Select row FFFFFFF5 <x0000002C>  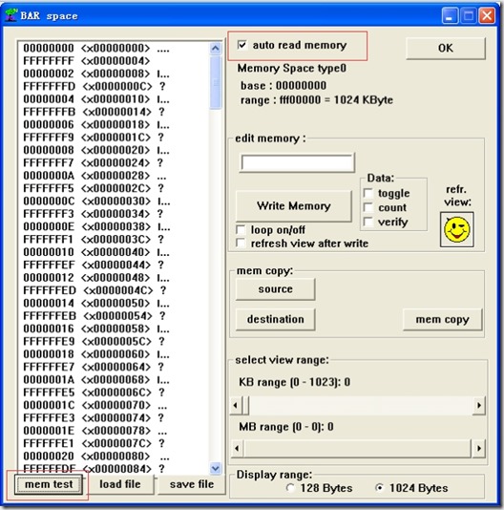[114, 188]
